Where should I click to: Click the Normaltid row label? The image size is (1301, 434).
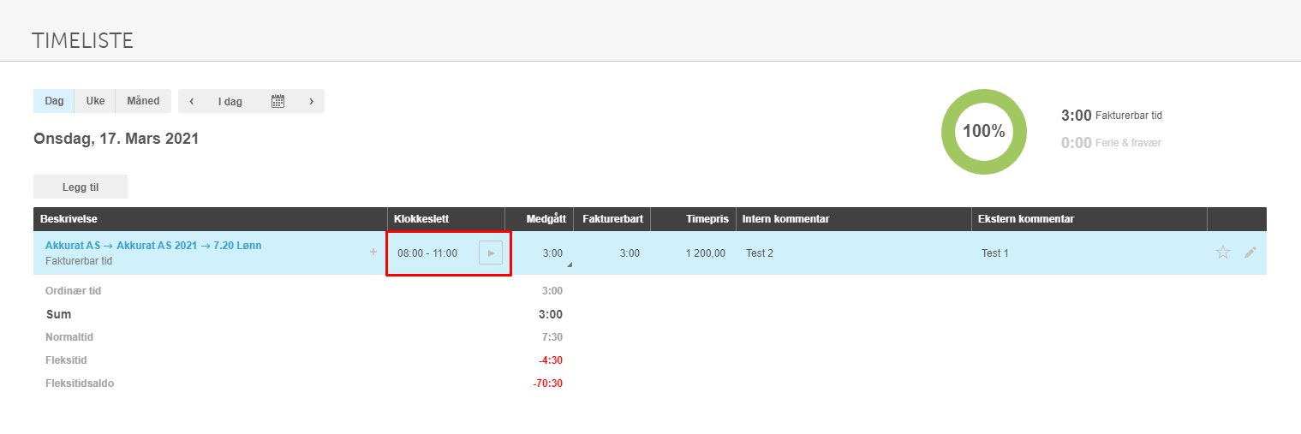tap(69, 337)
